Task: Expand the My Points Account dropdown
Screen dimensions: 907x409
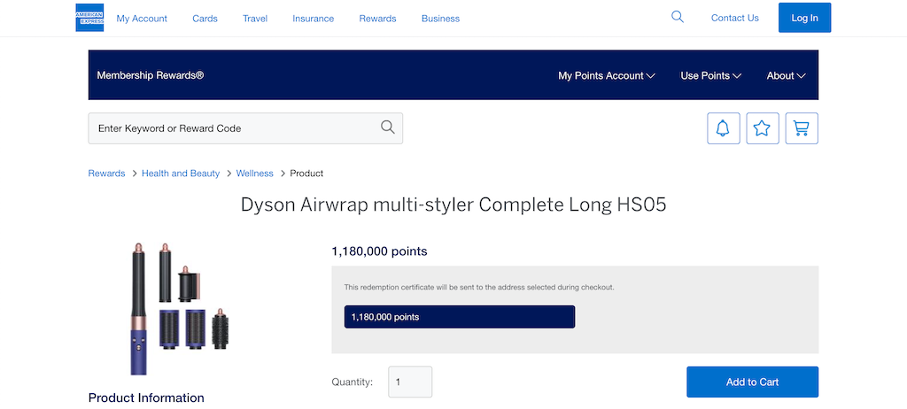Action: 606,76
